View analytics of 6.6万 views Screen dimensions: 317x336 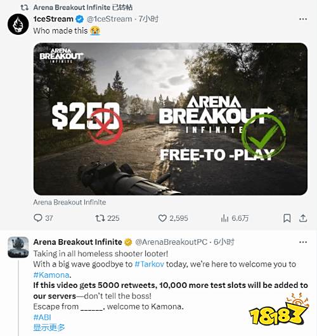(x=235, y=218)
